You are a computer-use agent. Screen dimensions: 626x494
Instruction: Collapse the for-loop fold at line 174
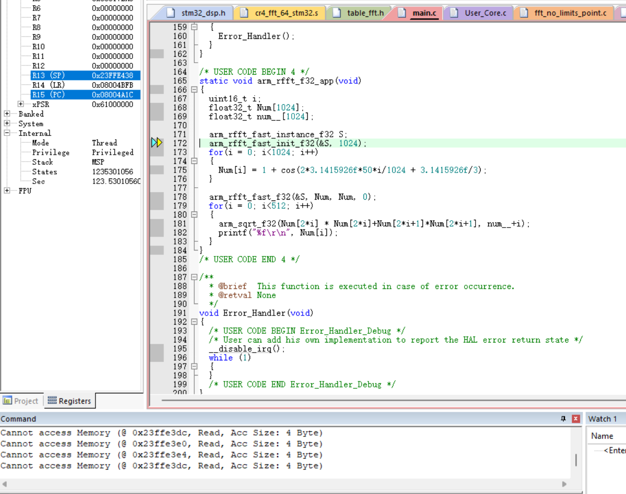(194, 161)
